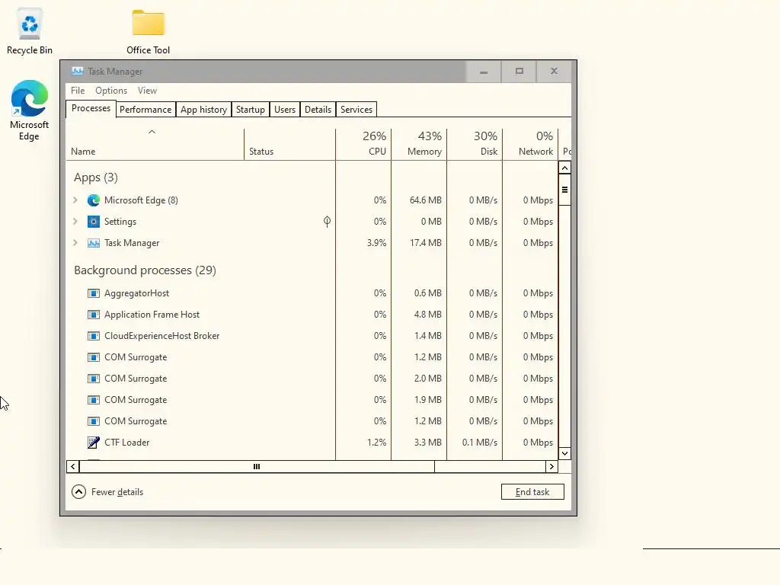Click Task Manager's 17.4 MB memory value
This screenshot has width=780, height=585.
425,243
